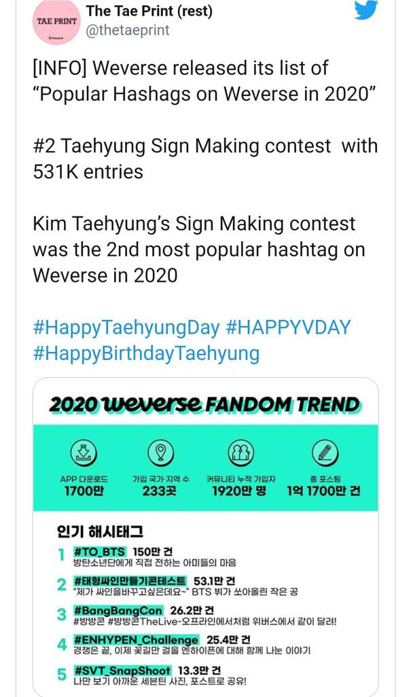This screenshot has height=697, width=411.
Task: Click the community members icon
Action: coord(240,453)
